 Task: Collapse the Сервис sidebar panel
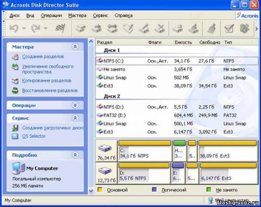[x=75, y=118]
